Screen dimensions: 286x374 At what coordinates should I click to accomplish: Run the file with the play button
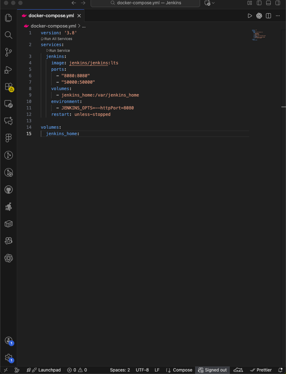(x=250, y=16)
